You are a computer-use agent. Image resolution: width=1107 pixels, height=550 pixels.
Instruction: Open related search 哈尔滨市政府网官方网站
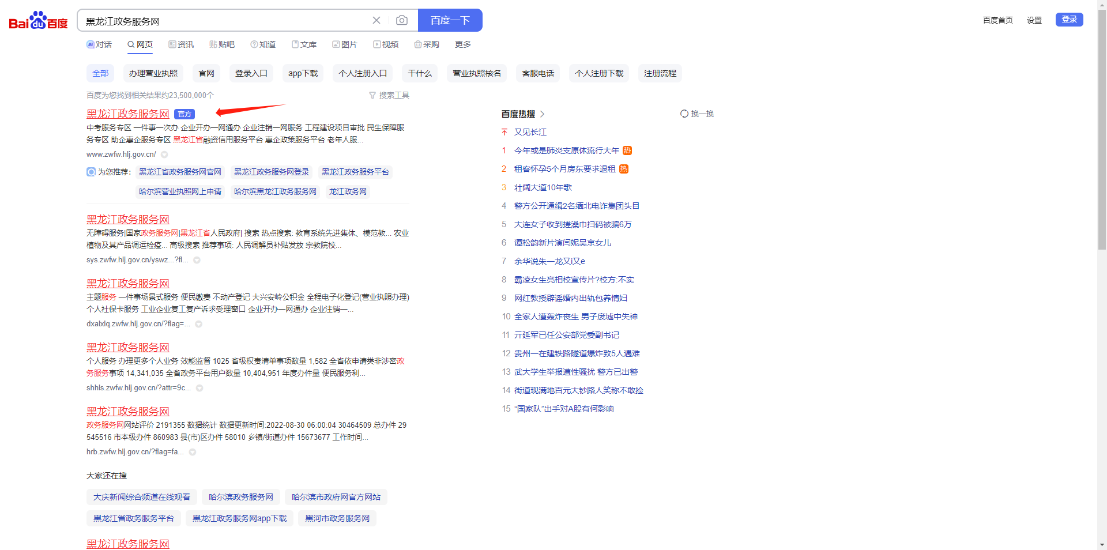336,497
